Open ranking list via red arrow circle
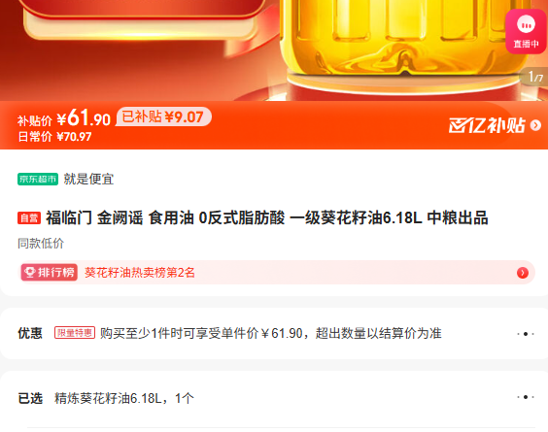This screenshot has width=548, height=432. [x=523, y=273]
